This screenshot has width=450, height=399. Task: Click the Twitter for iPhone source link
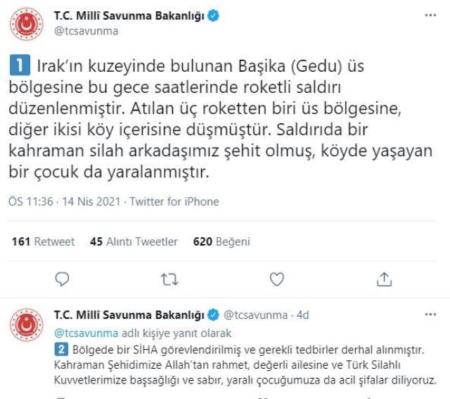174,201
